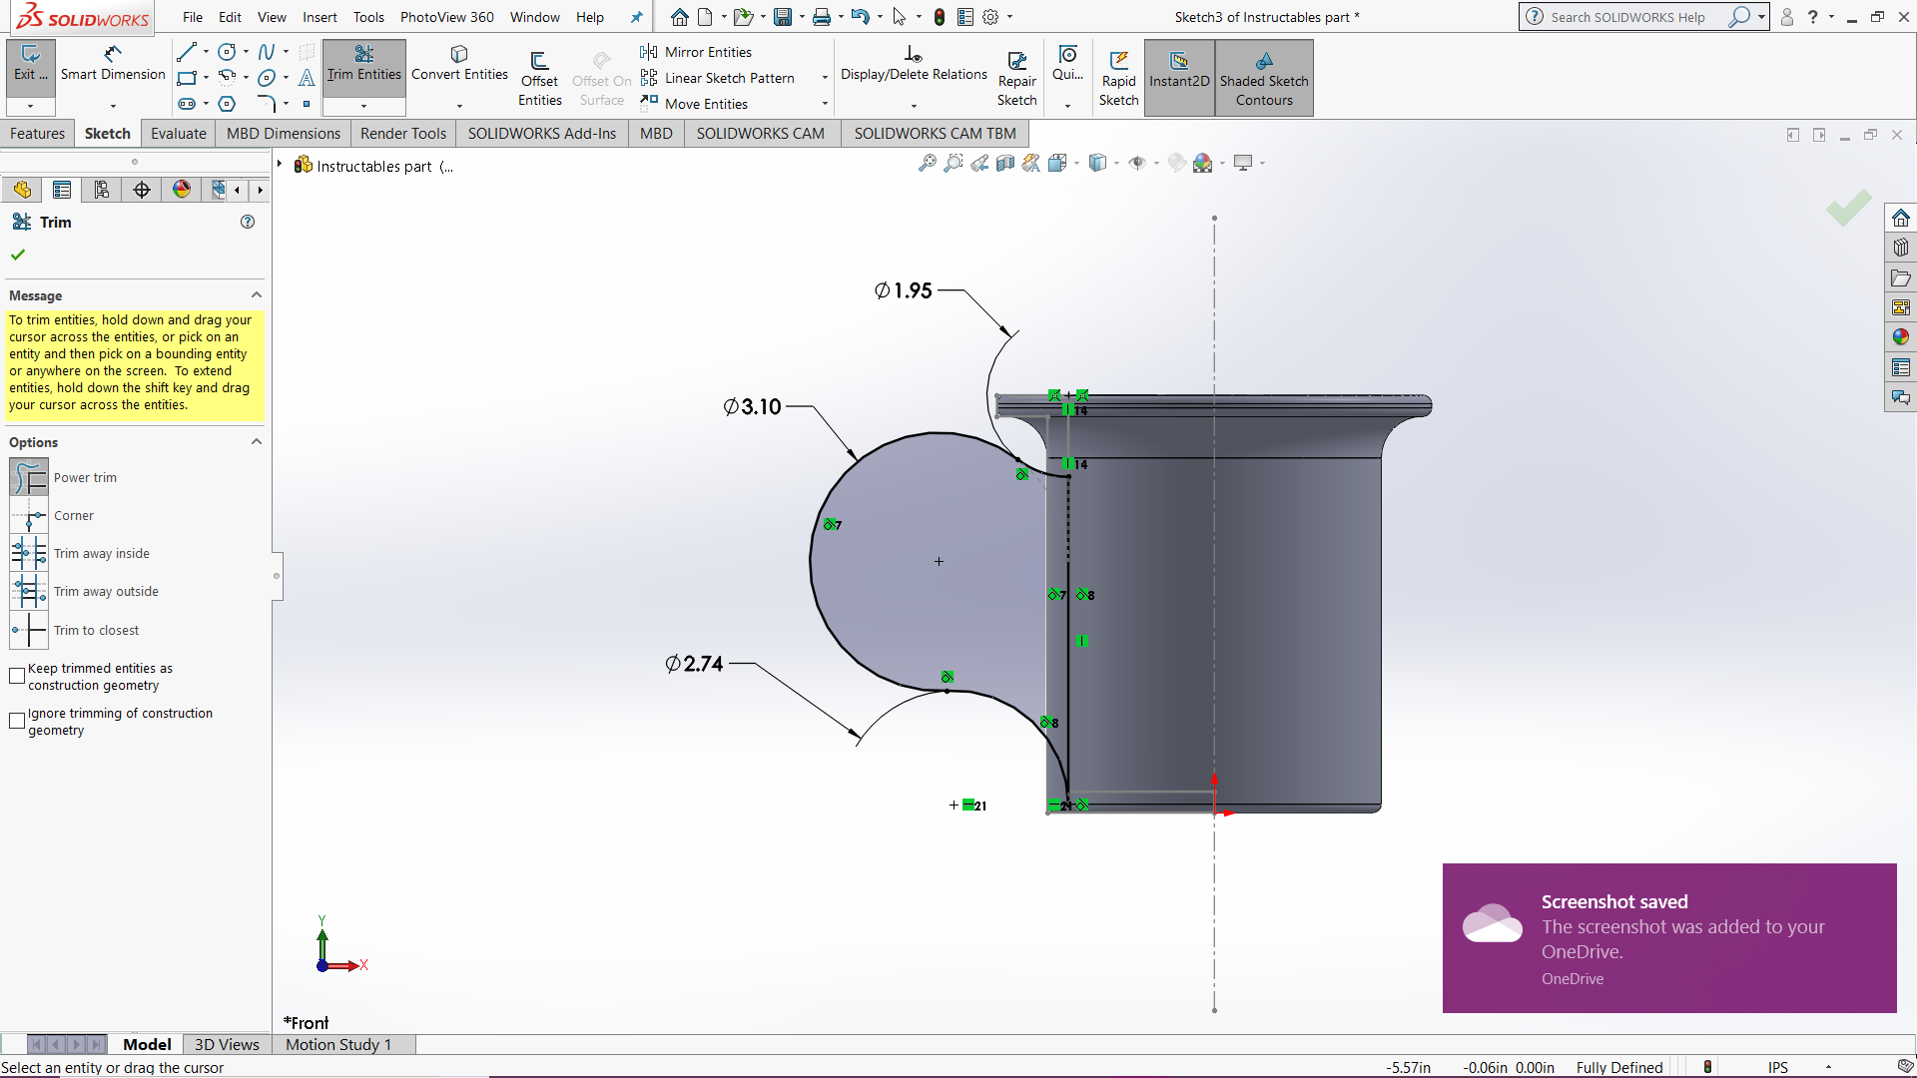
Task: Open the Tools menu
Action: coord(368,17)
